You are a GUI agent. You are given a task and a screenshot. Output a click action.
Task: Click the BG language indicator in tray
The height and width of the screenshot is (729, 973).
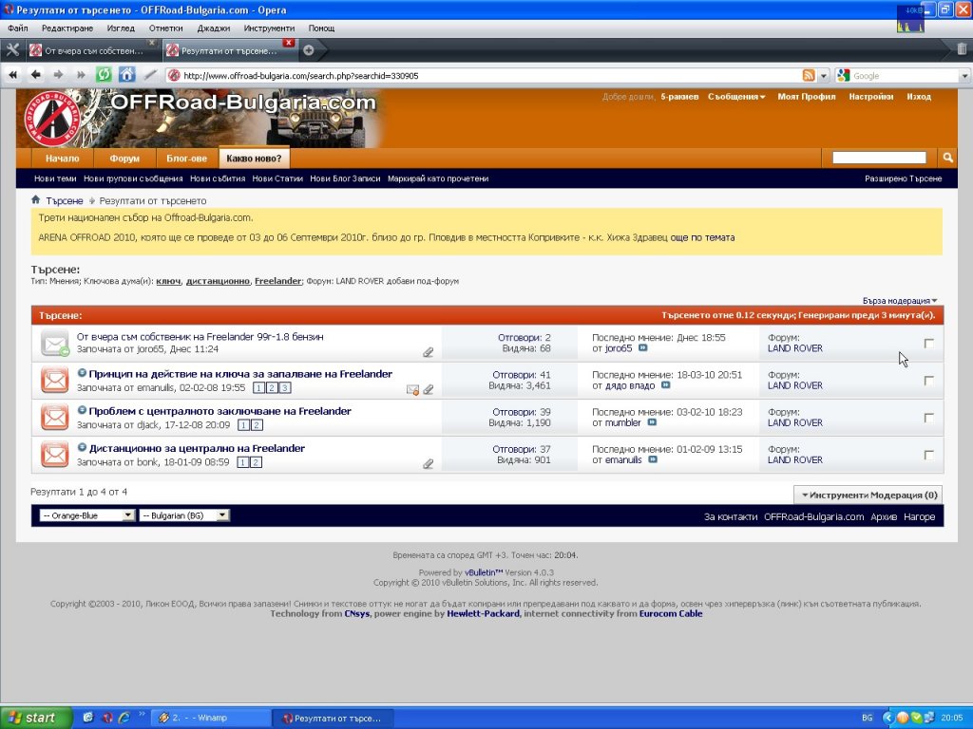(867, 718)
